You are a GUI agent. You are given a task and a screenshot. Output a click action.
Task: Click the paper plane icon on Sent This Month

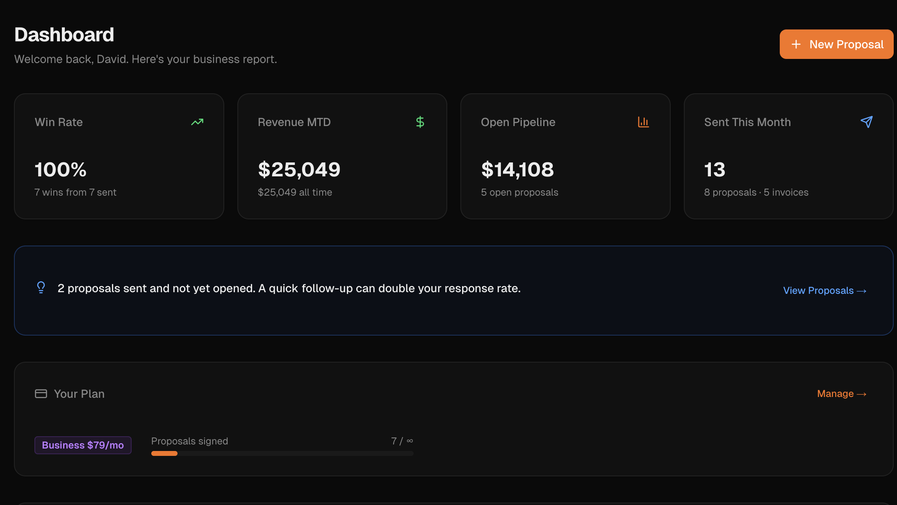[866, 122]
